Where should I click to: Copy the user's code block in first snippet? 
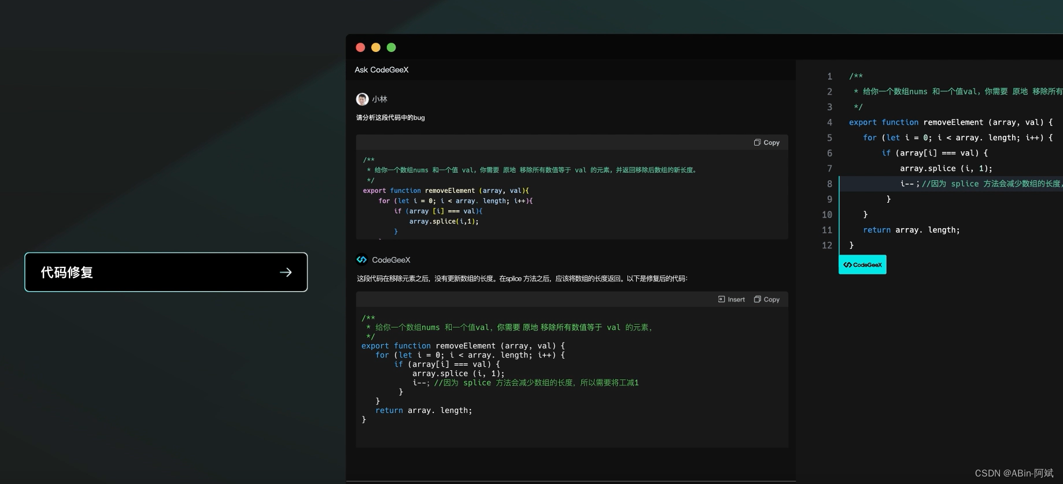point(767,143)
